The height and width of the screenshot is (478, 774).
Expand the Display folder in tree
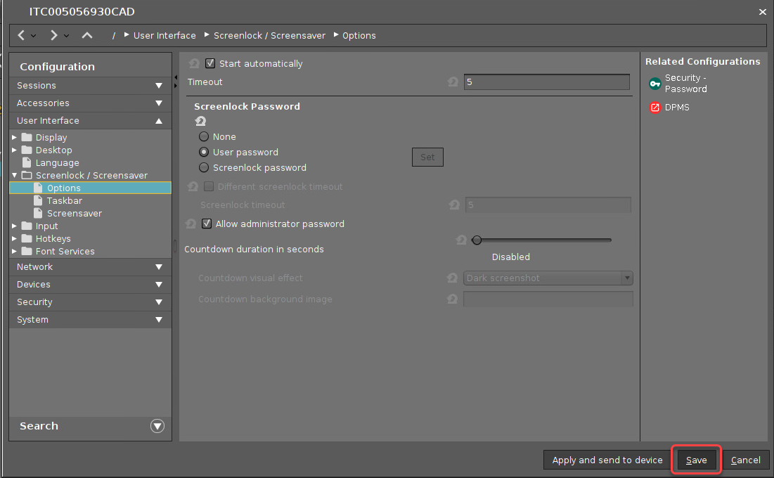pos(15,138)
